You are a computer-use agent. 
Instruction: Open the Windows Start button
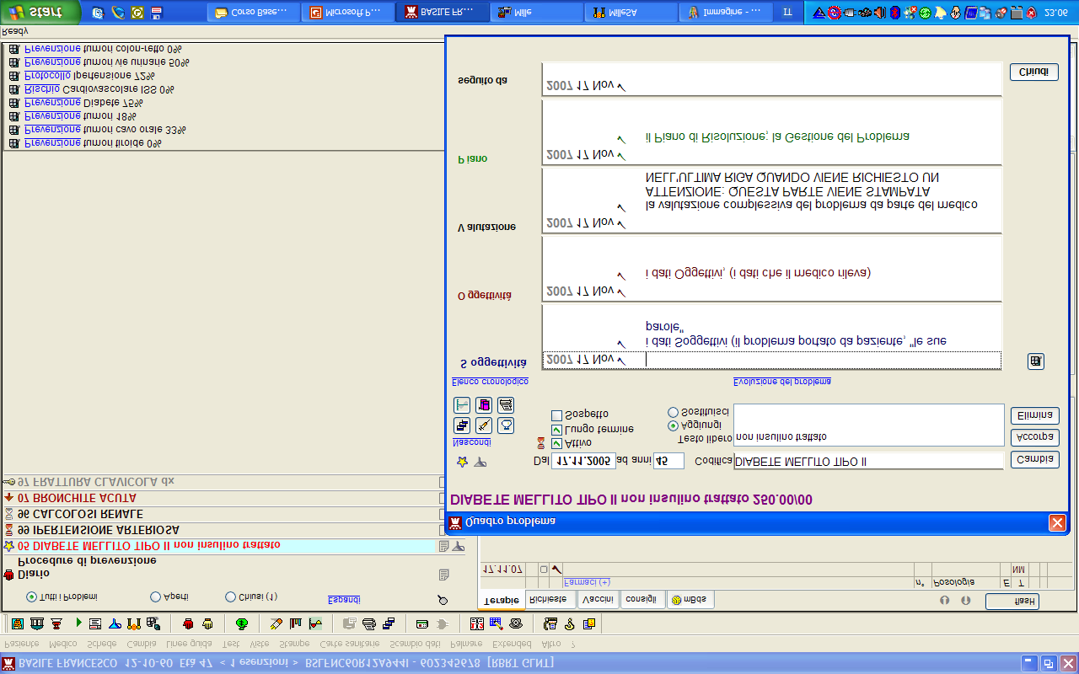[40, 12]
